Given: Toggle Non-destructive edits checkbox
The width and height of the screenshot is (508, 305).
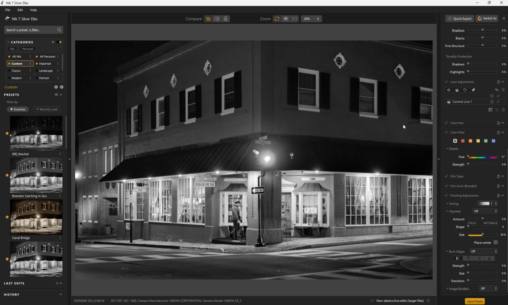Looking at the screenshot, I should pyautogui.click(x=372, y=301).
